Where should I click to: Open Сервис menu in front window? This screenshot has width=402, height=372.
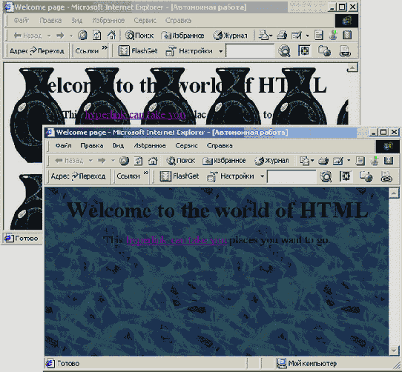186,146
